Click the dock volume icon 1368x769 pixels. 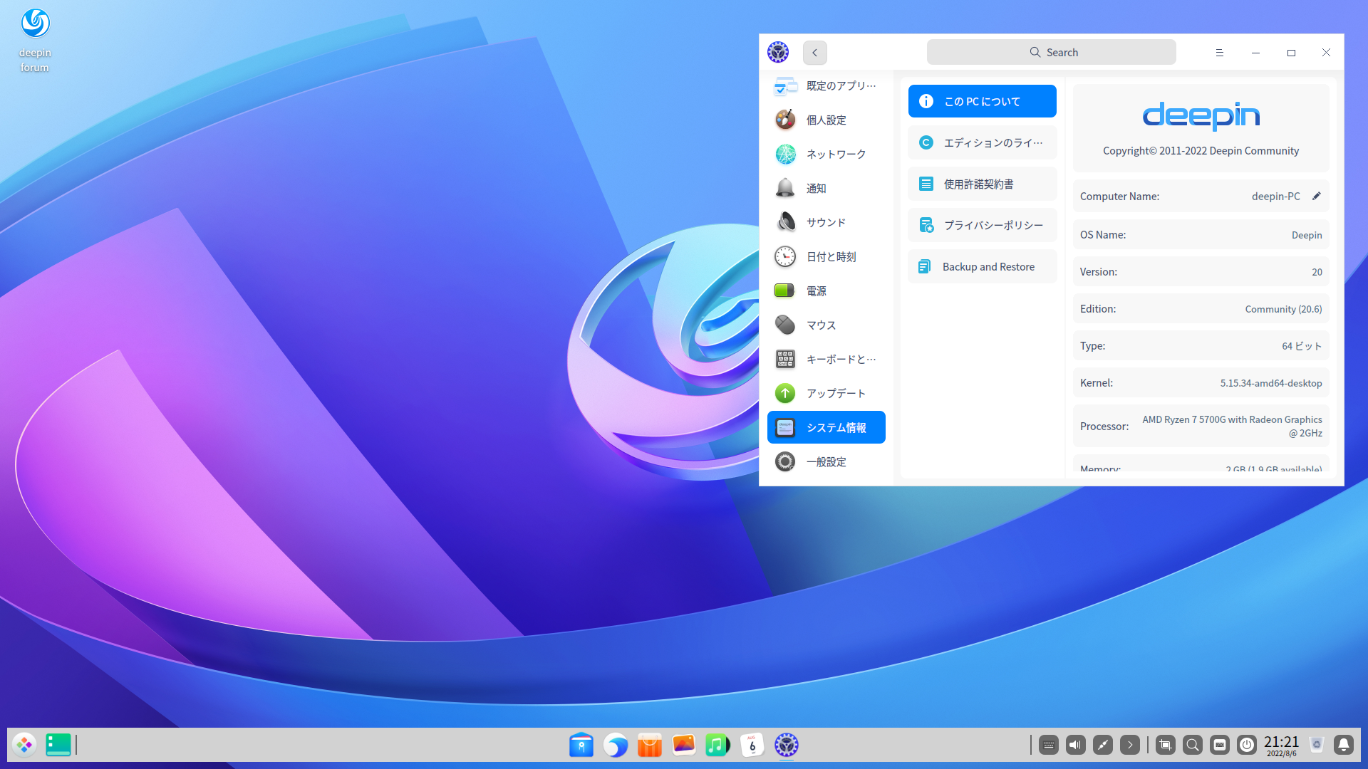coord(1075,745)
